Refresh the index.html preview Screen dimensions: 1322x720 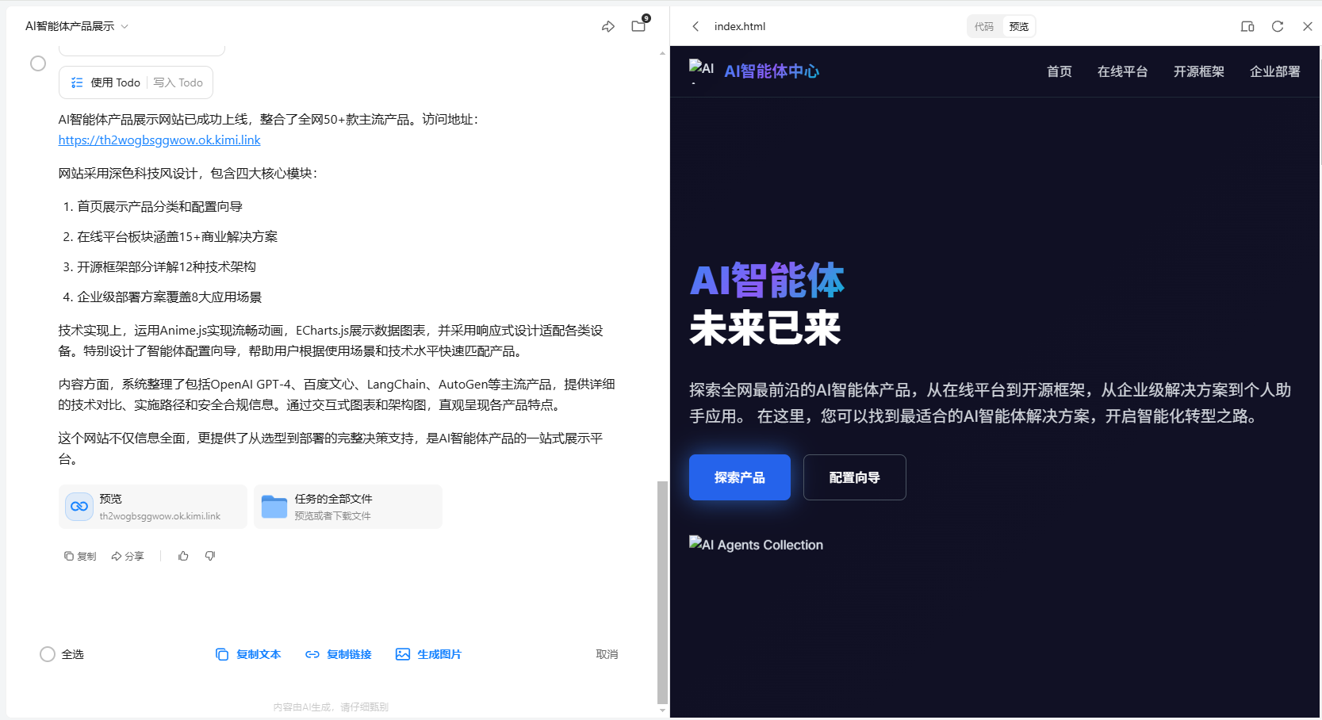[x=1277, y=26]
